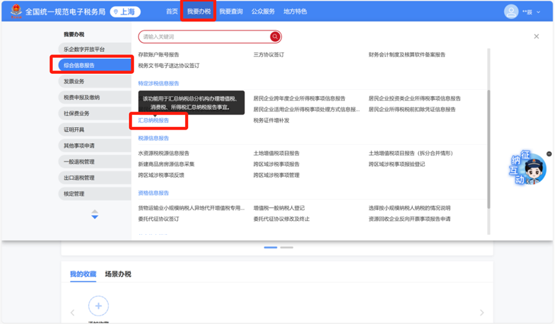The width and height of the screenshot is (555, 324).
Task: Click right carousel arrow in favorites
Action: click(482, 313)
